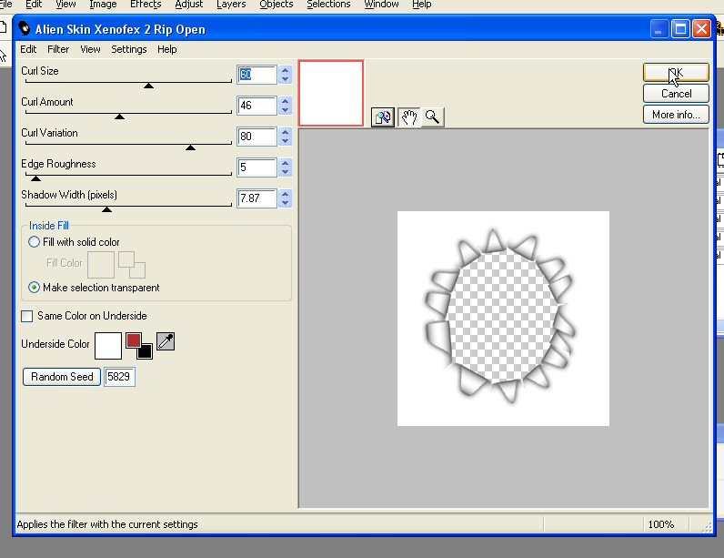Open the Objects menu in main window
Viewport: 724px width, 558px height.
(x=277, y=5)
